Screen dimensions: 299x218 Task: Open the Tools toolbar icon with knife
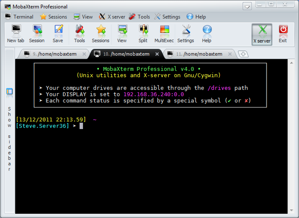coord(79,34)
